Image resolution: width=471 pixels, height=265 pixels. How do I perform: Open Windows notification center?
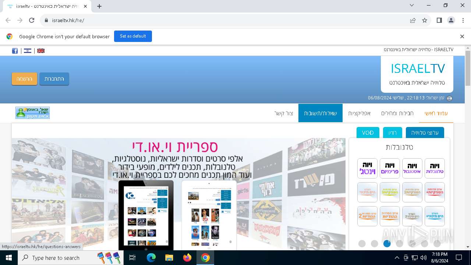click(x=459, y=258)
